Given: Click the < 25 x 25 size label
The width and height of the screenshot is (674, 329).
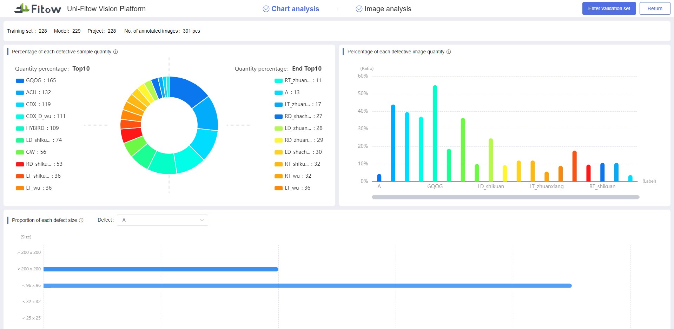Looking at the screenshot, I should 32,318.
